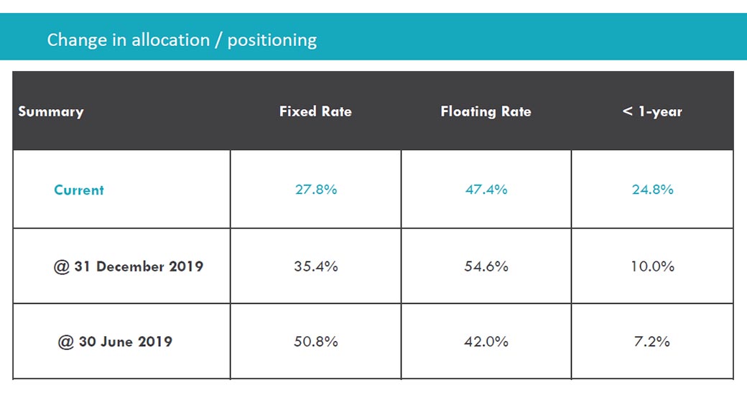
Task: Select the Current Fixed Rate value 27.8%
Action: tap(315, 190)
